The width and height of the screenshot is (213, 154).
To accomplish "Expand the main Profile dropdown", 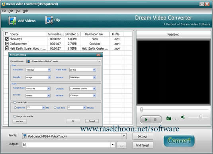I will pyautogui.click(x=124, y=136).
